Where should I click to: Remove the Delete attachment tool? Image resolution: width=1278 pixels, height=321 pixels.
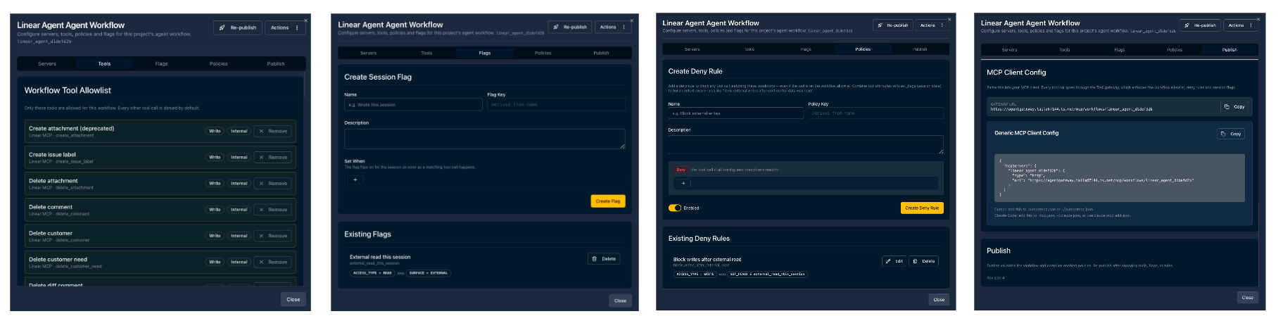pyautogui.click(x=273, y=183)
